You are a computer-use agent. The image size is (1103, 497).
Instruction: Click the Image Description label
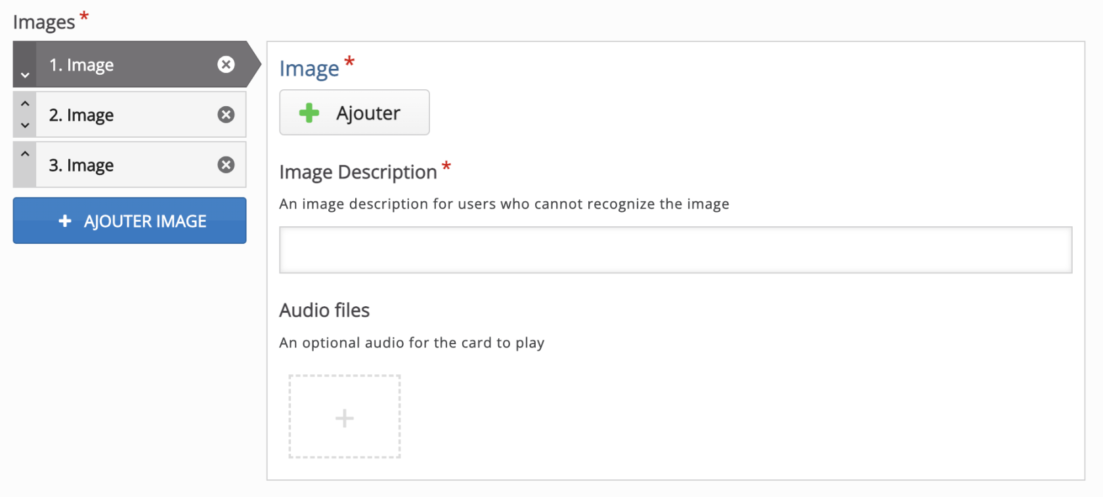coord(358,172)
